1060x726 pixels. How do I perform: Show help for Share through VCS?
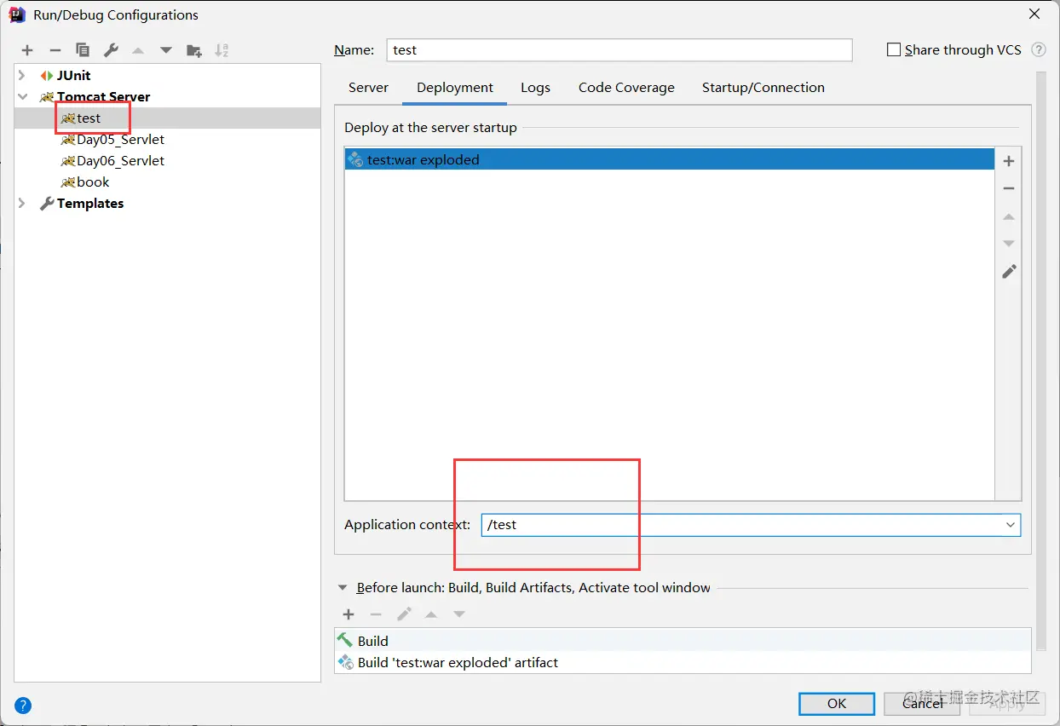pos(1039,49)
